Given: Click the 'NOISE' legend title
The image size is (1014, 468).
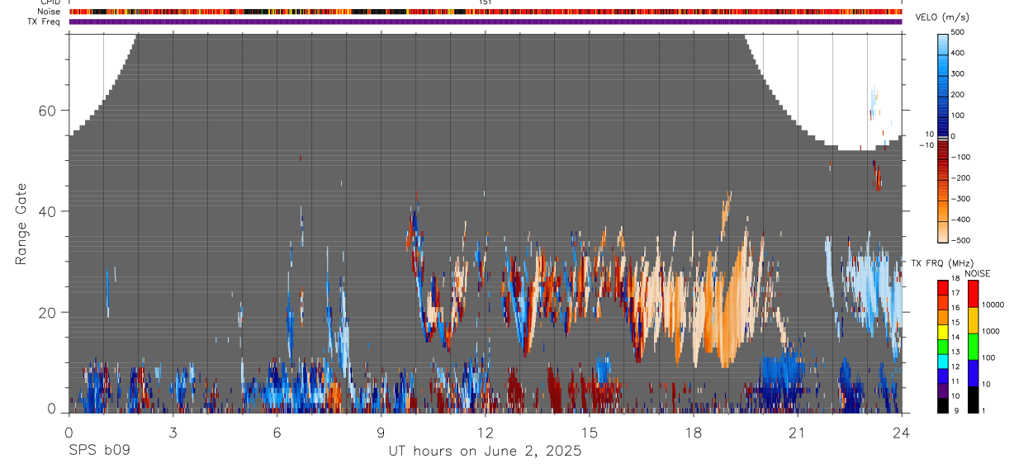Looking at the screenshot, I should pos(978,274).
